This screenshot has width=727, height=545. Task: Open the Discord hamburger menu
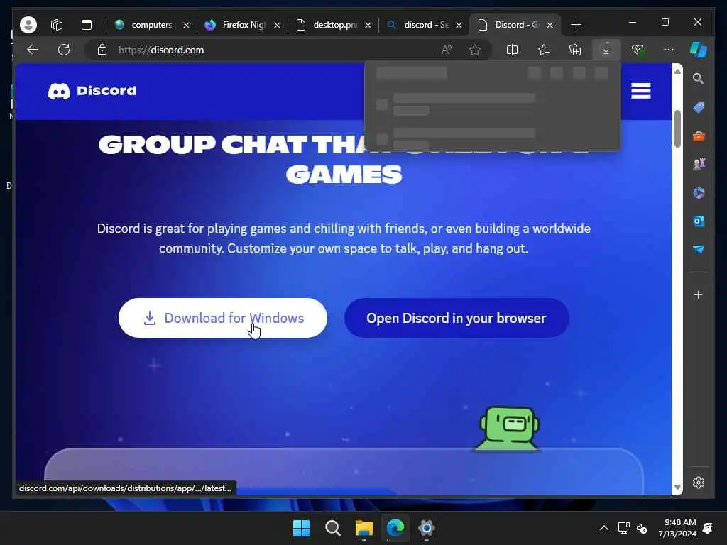[x=641, y=91]
